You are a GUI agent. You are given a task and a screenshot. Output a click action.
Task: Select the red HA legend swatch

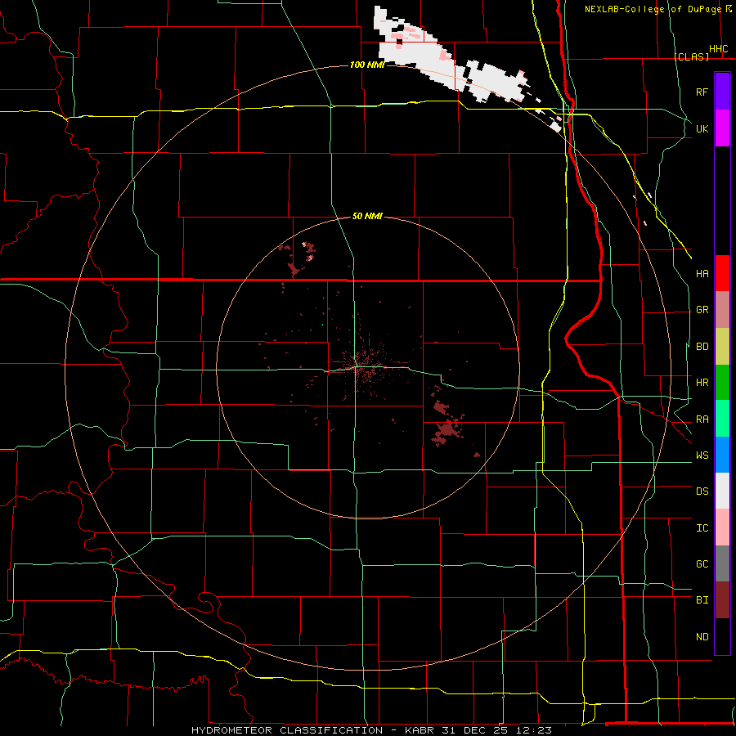722,273
